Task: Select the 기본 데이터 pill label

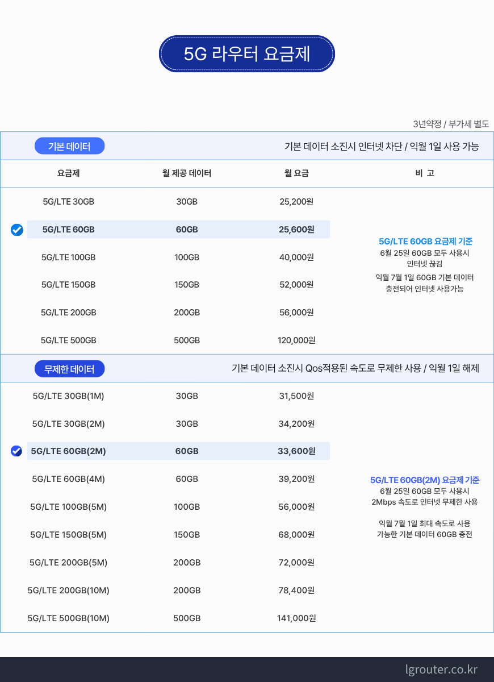Action: [x=69, y=146]
